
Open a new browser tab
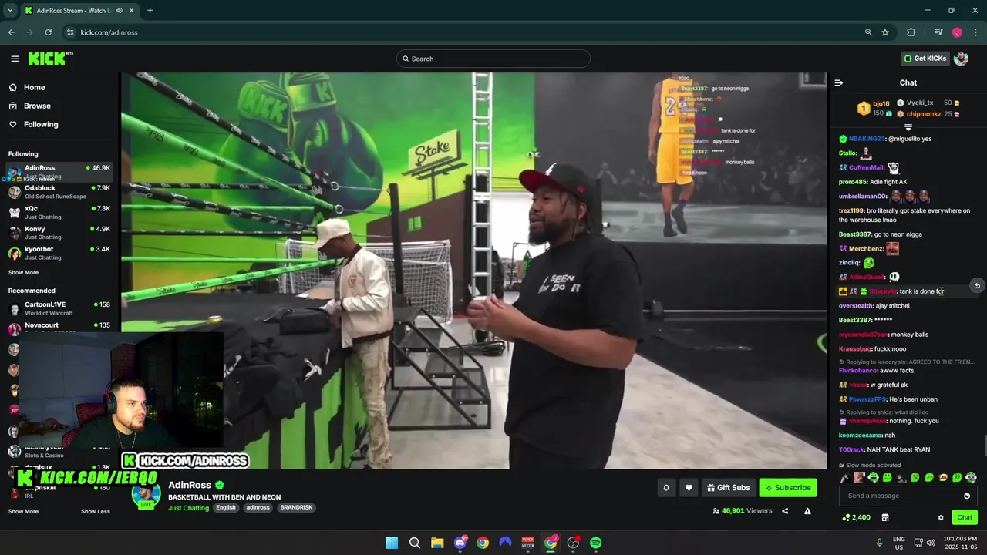point(150,11)
